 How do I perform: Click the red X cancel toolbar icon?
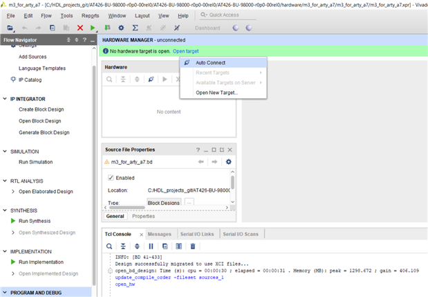click(80, 28)
